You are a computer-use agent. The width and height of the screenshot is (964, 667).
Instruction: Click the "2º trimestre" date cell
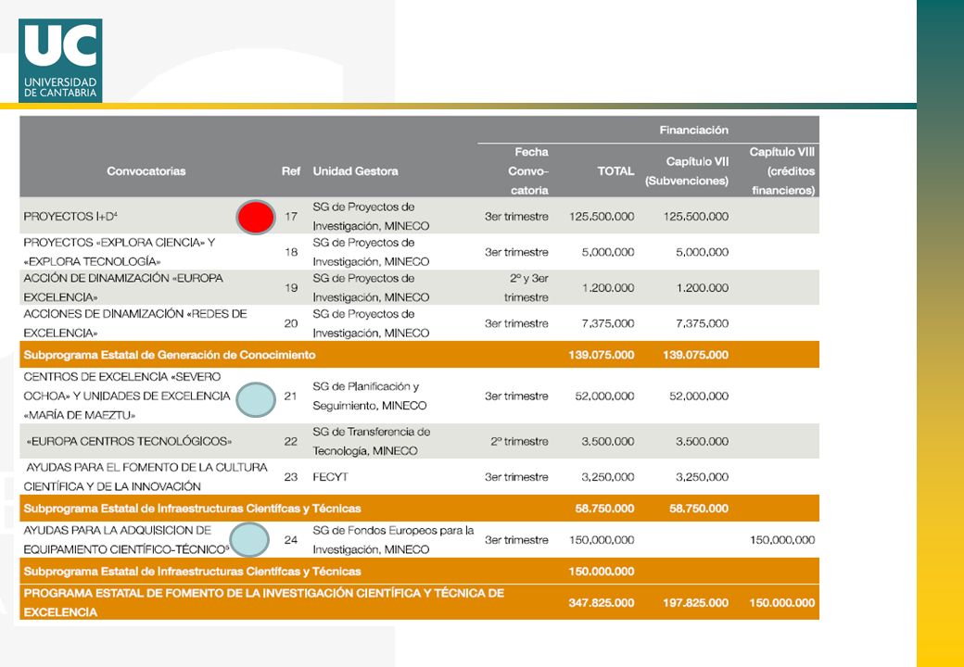pos(519,441)
